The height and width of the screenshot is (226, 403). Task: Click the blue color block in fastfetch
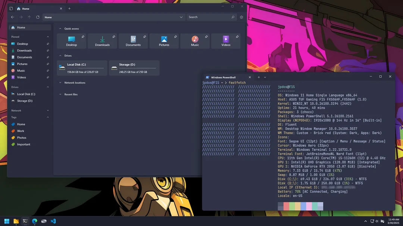303,206
